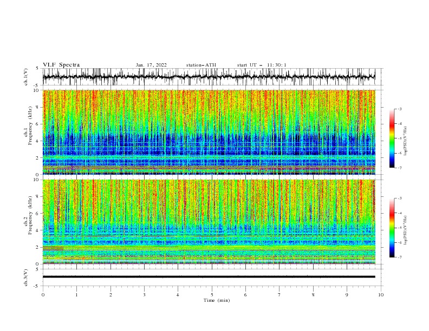Click the time axis tick label '3'
This screenshot has width=429, height=331.
(x=144, y=295)
